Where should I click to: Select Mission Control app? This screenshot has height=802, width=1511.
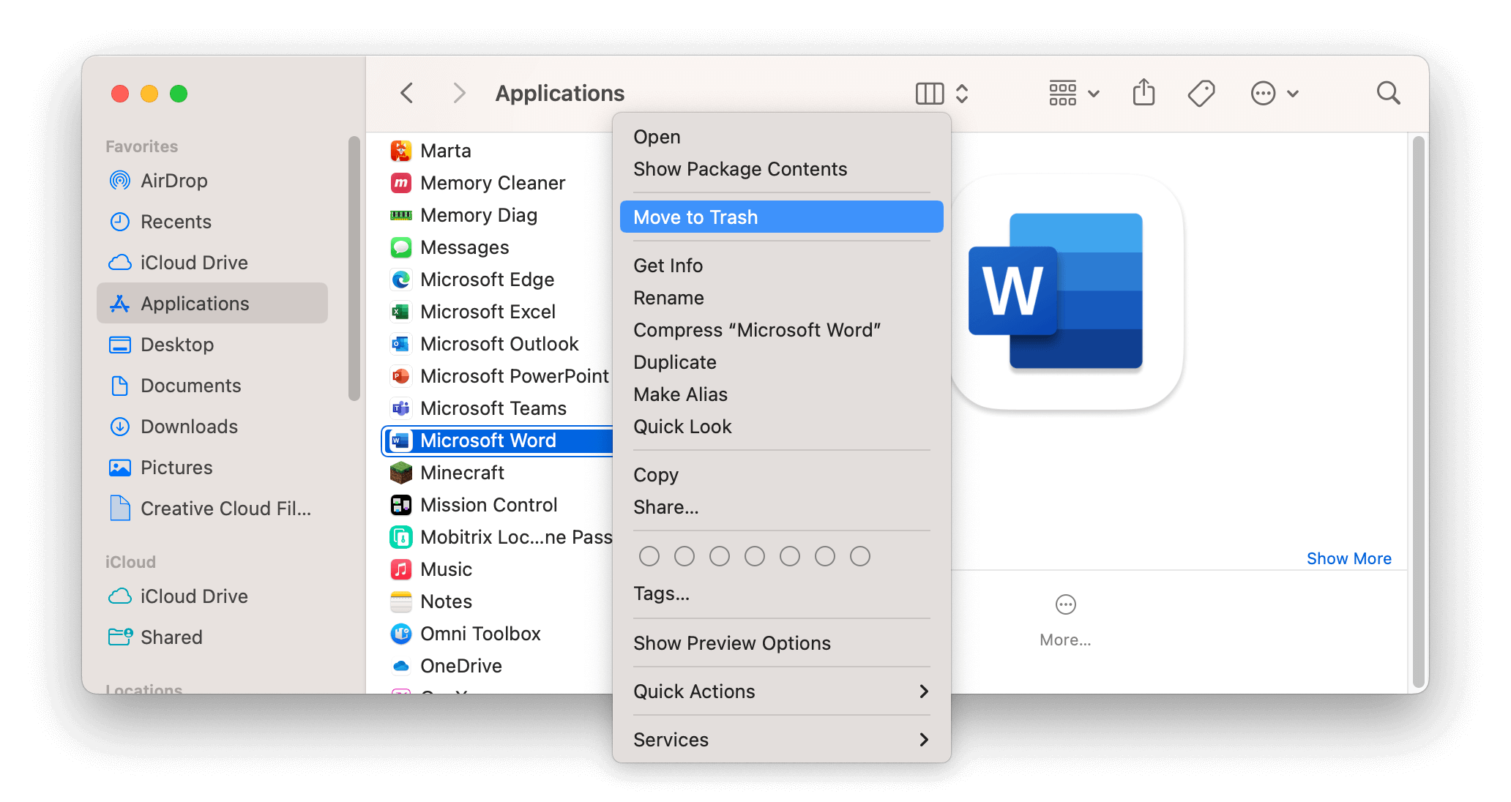(498, 505)
